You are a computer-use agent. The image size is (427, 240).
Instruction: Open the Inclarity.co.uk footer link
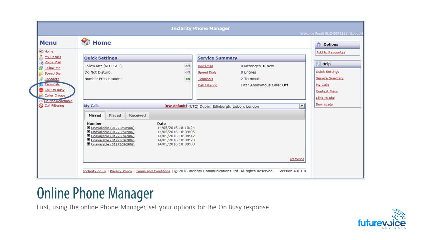pos(95,171)
